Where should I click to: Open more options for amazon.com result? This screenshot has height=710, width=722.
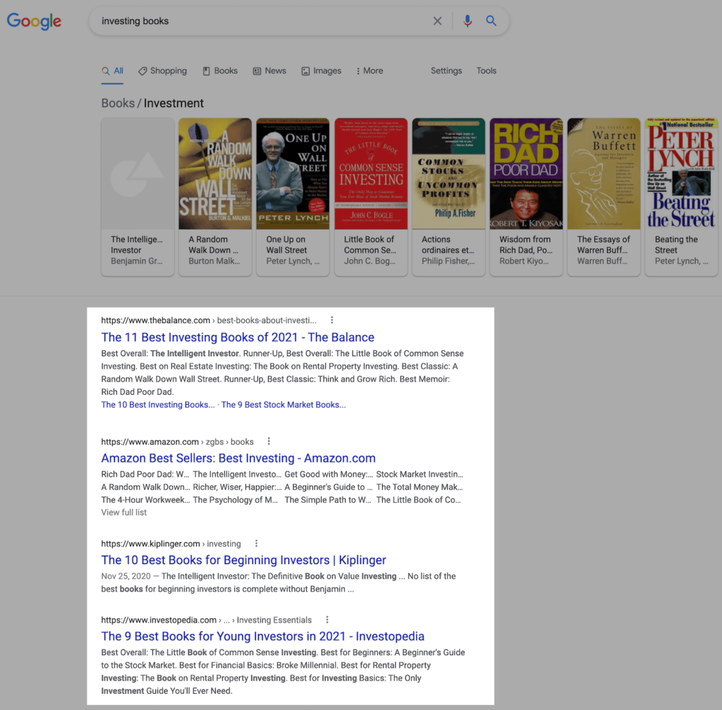click(x=269, y=441)
